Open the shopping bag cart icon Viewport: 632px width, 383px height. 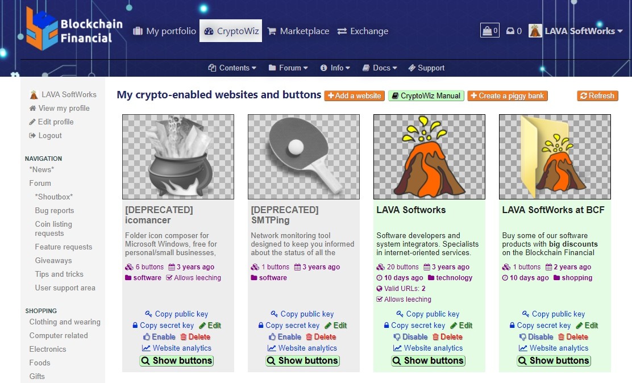(x=490, y=31)
